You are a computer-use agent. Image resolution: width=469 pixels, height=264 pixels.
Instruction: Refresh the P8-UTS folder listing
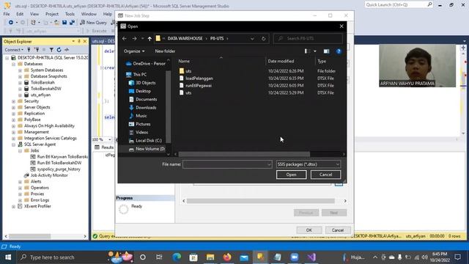coord(263,39)
